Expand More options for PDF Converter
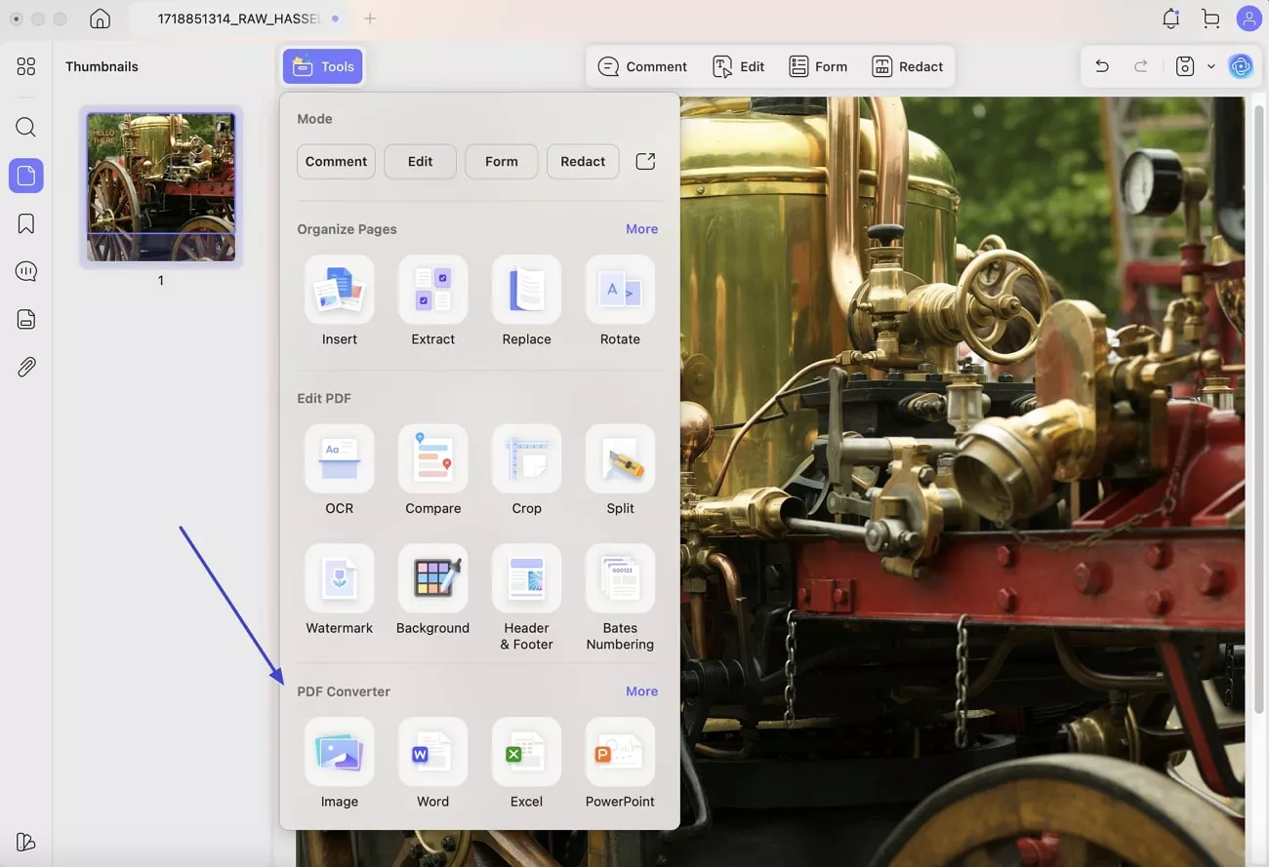The width and height of the screenshot is (1269, 867). click(x=641, y=690)
